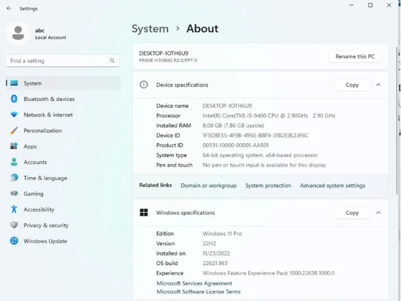Click the Installed RAM value 8.00 GB
This screenshot has height=301, width=401.
click(233, 125)
